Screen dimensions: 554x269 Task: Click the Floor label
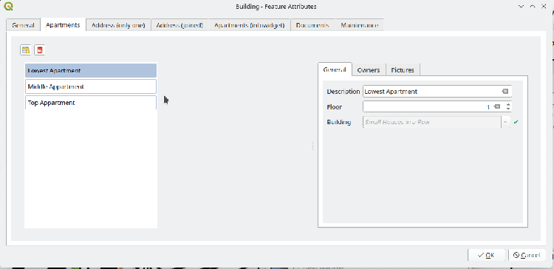click(x=334, y=106)
